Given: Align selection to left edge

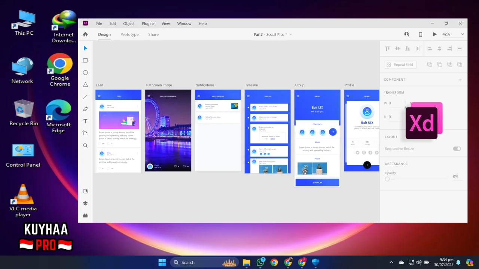Looking at the screenshot, I should [x=430, y=49].
